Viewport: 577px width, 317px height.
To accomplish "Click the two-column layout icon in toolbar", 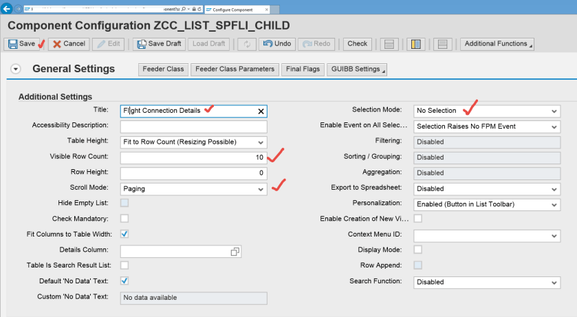I will pyautogui.click(x=415, y=44).
